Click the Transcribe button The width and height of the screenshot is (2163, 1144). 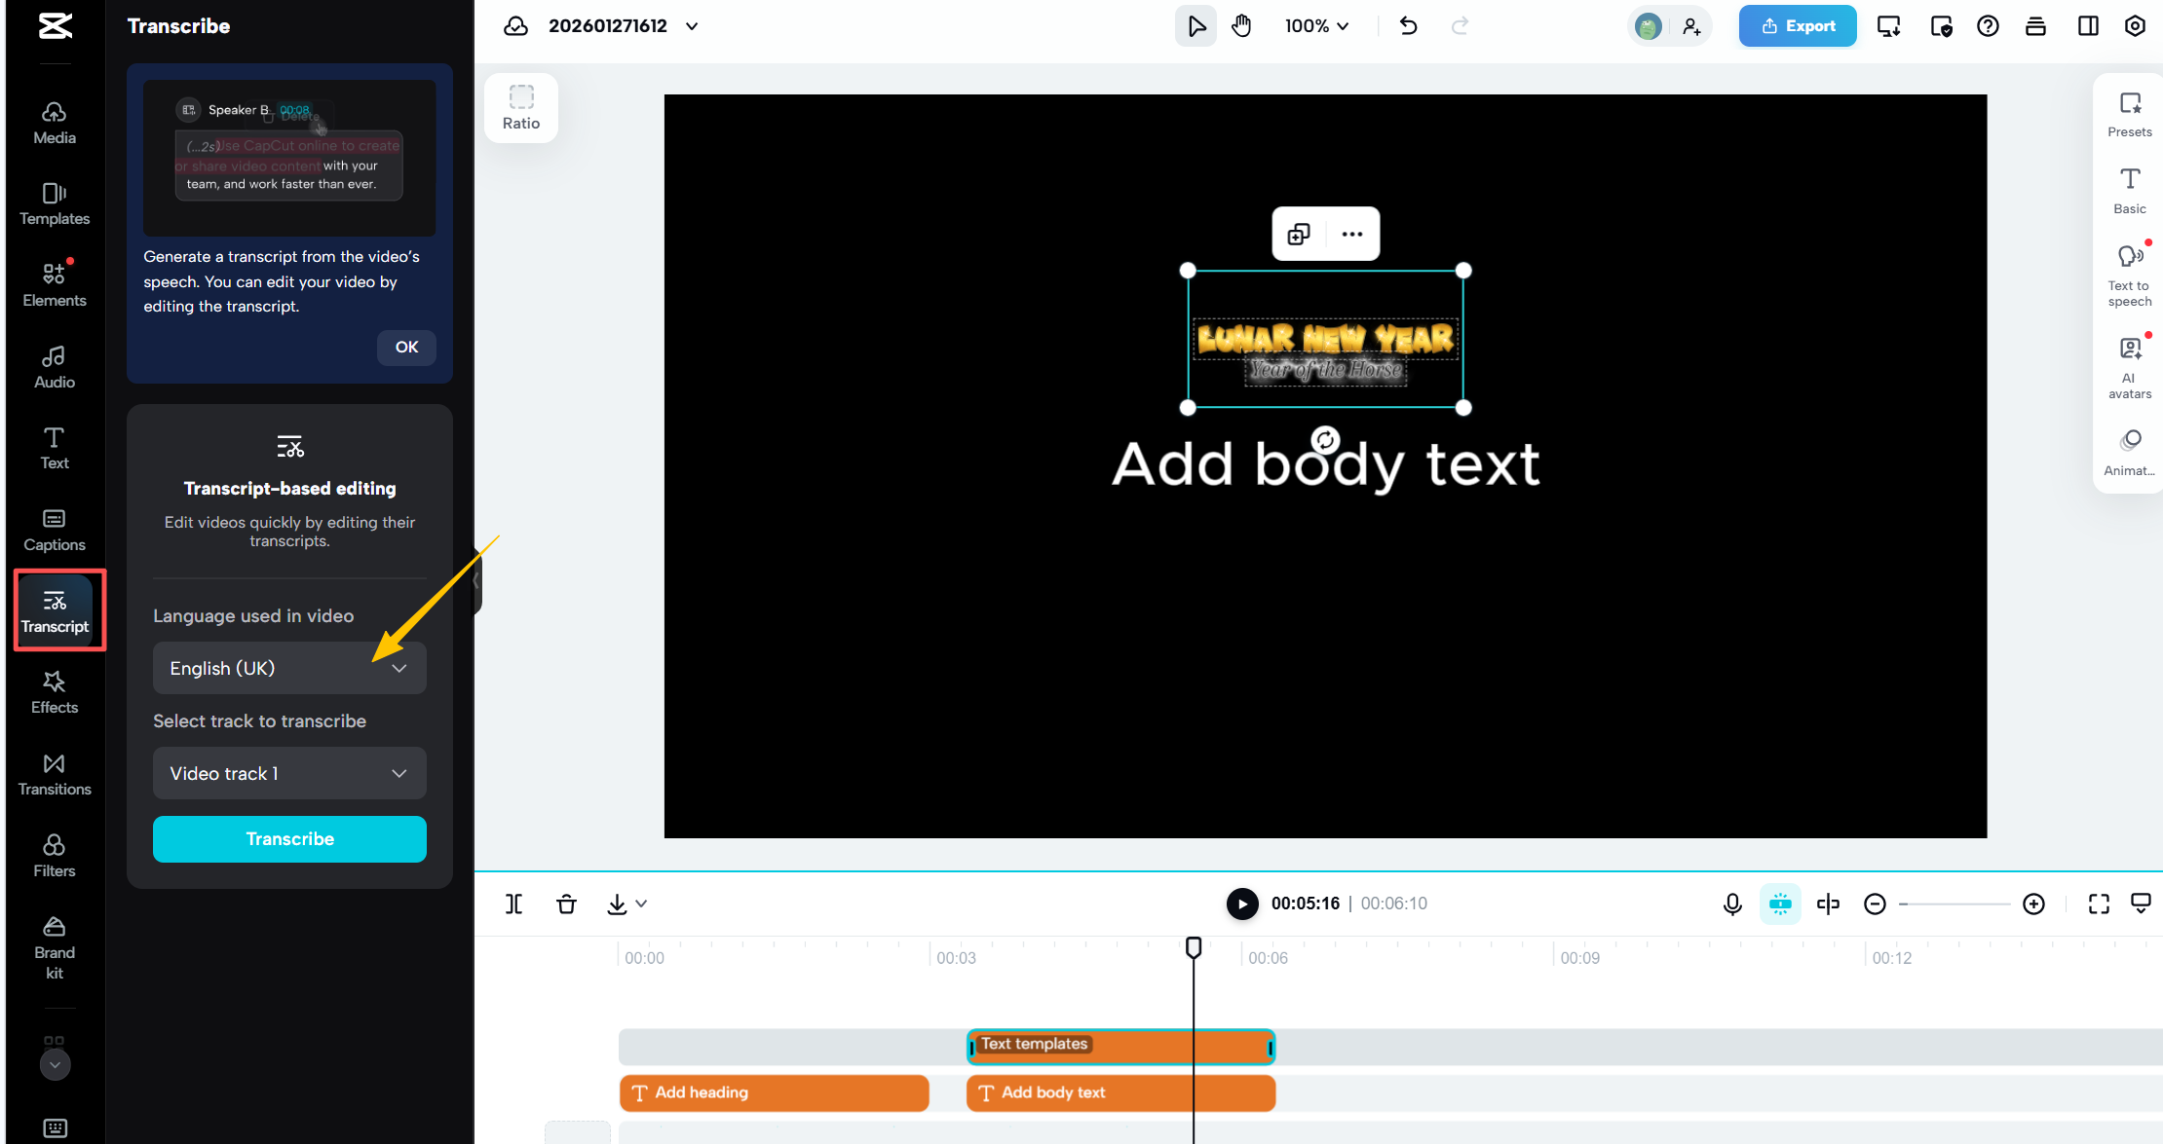pos(289,838)
